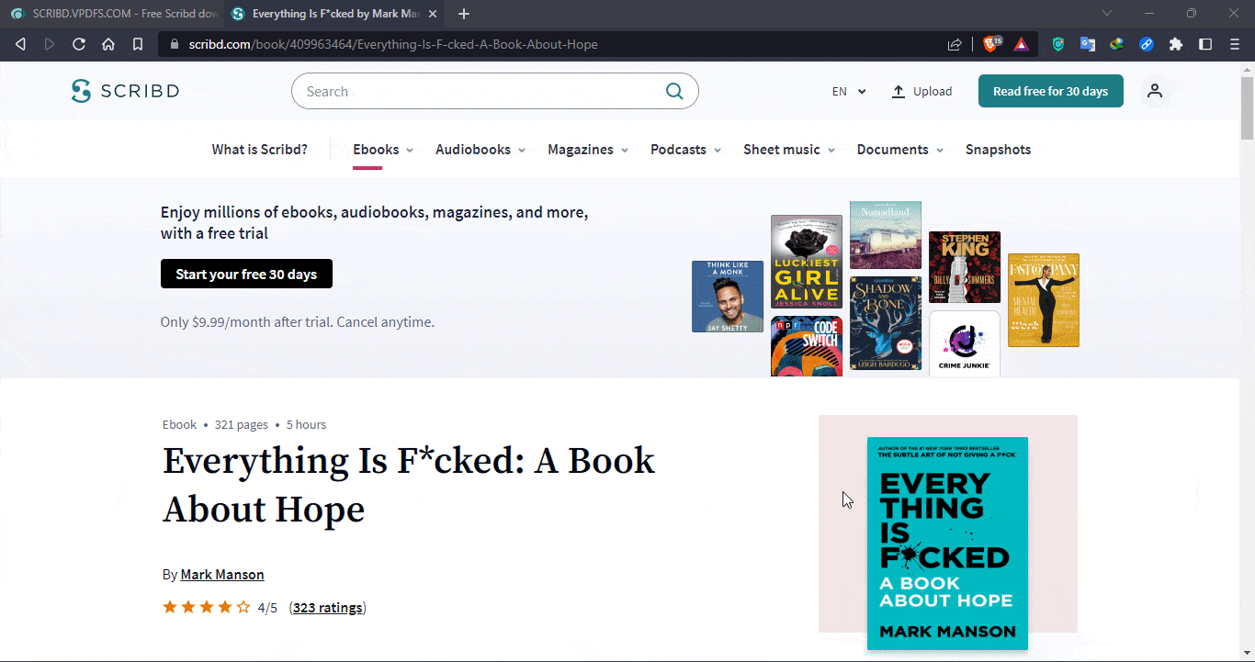The image size is (1255, 662).
Task: Click the "Everything Is F*cked: A Book About Hope" heading
Action: tap(409, 485)
